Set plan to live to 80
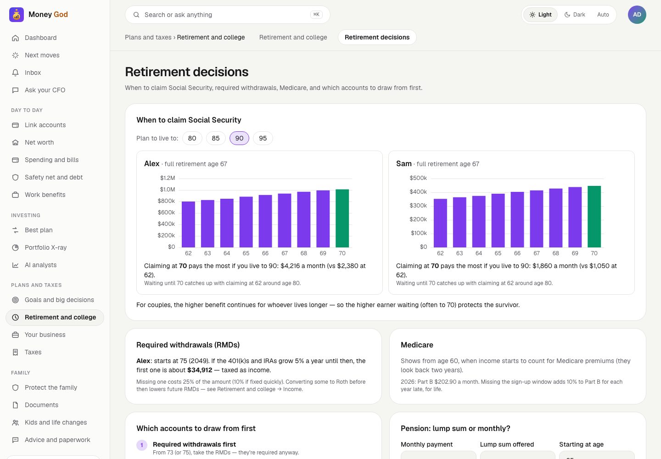661x459 pixels. tap(192, 138)
